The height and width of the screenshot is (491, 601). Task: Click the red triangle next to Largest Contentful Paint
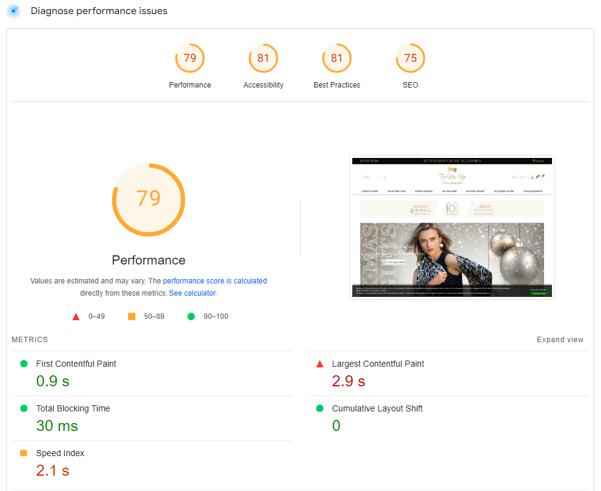pos(319,363)
